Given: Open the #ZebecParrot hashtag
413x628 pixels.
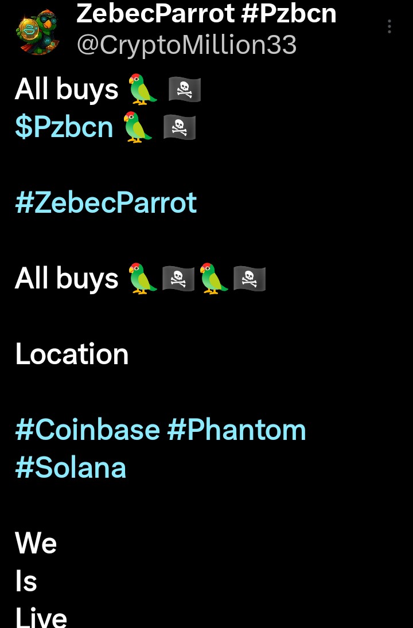Looking at the screenshot, I should tap(106, 202).
